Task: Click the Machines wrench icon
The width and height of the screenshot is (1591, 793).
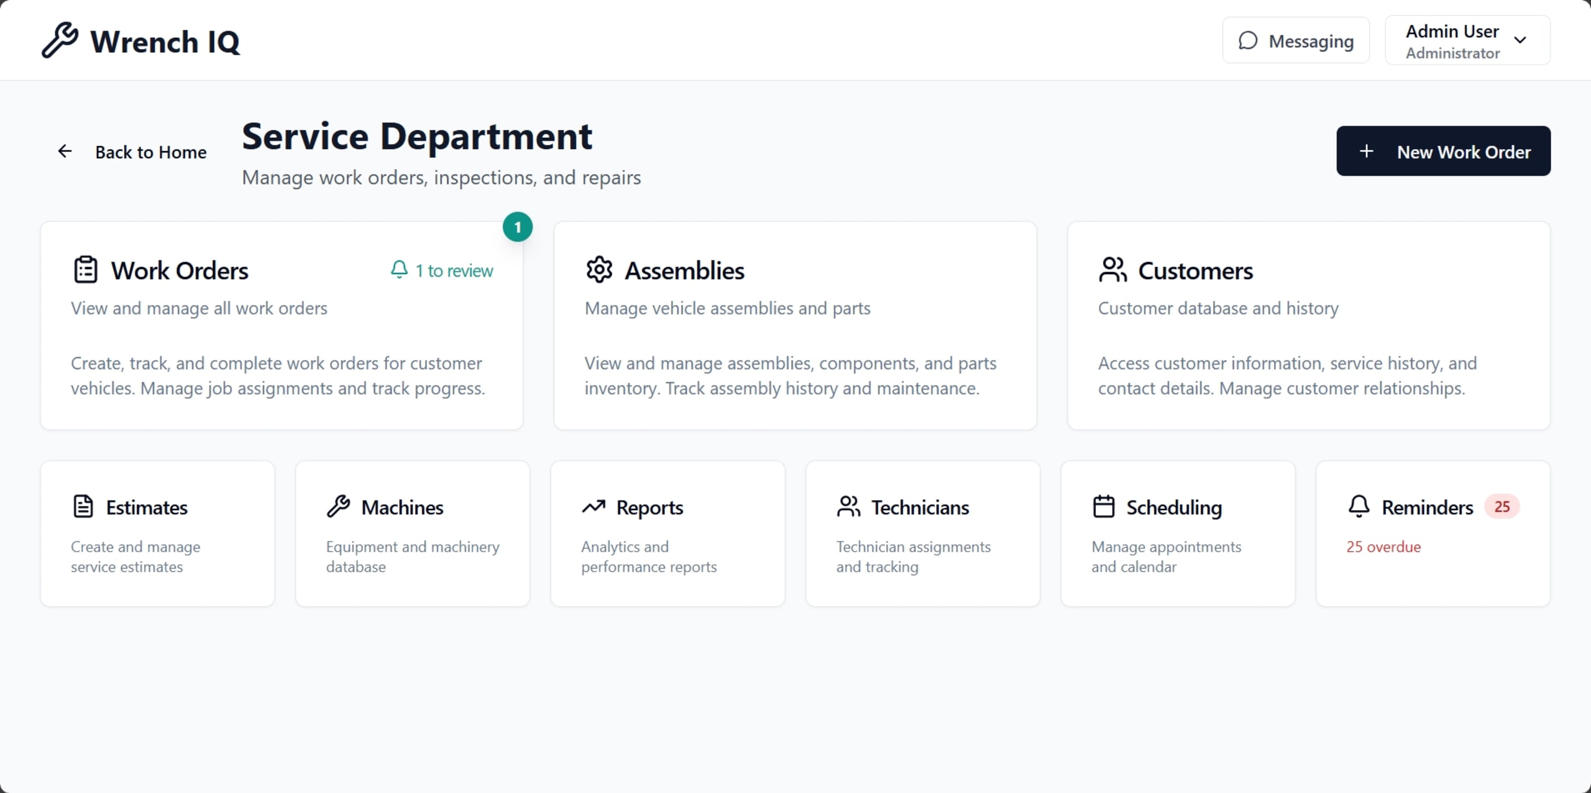Action: 339,507
